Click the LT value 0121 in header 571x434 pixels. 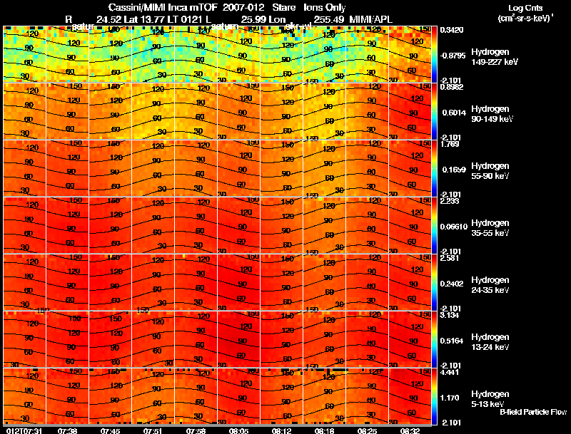[190, 19]
